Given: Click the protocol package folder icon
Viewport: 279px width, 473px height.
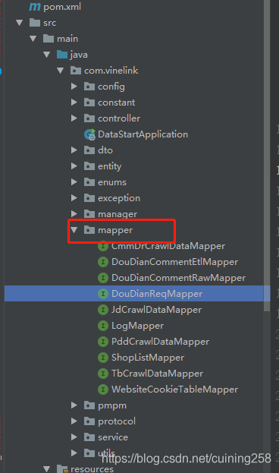Looking at the screenshot, I should pos(89,421).
